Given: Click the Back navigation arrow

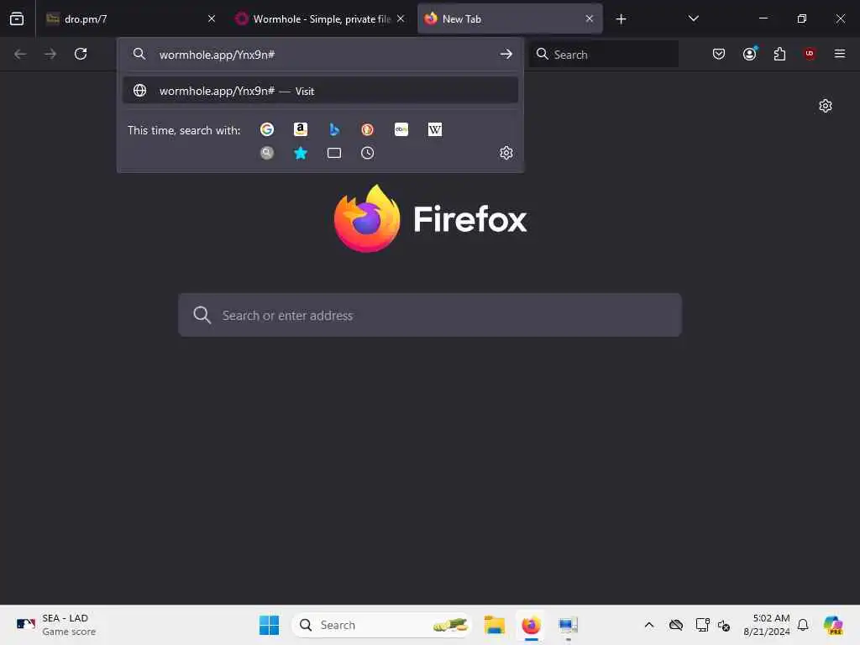Looking at the screenshot, I should 20,54.
